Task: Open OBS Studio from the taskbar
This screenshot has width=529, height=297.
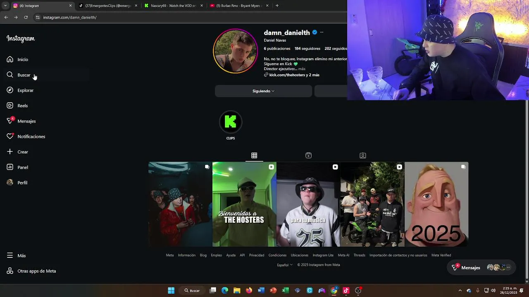Action: pyautogui.click(x=358, y=290)
